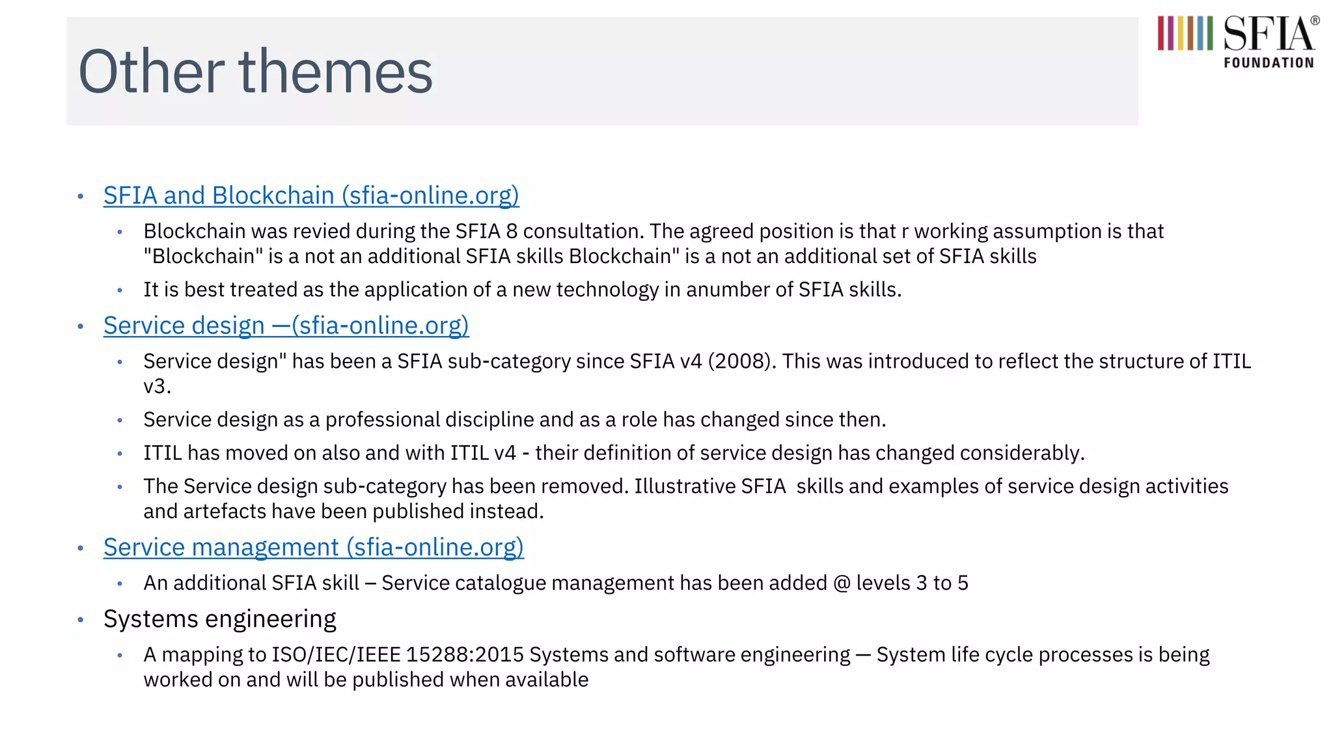This screenshot has height=750, width=1333.
Task: Click 'Service design as a professional discipline' line
Action: [515, 420]
